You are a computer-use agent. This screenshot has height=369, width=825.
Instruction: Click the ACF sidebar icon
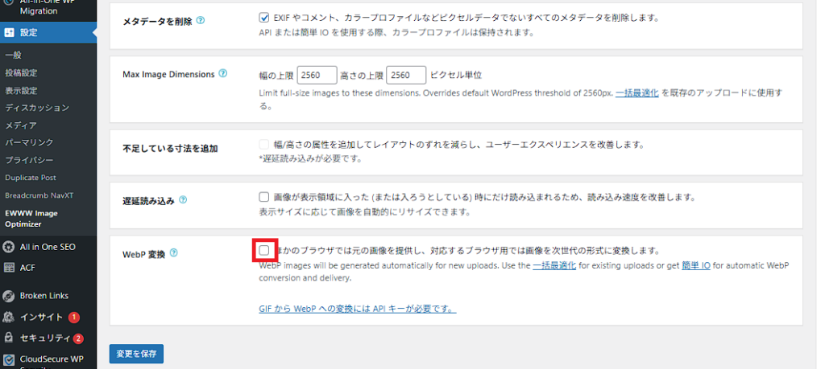(9, 268)
